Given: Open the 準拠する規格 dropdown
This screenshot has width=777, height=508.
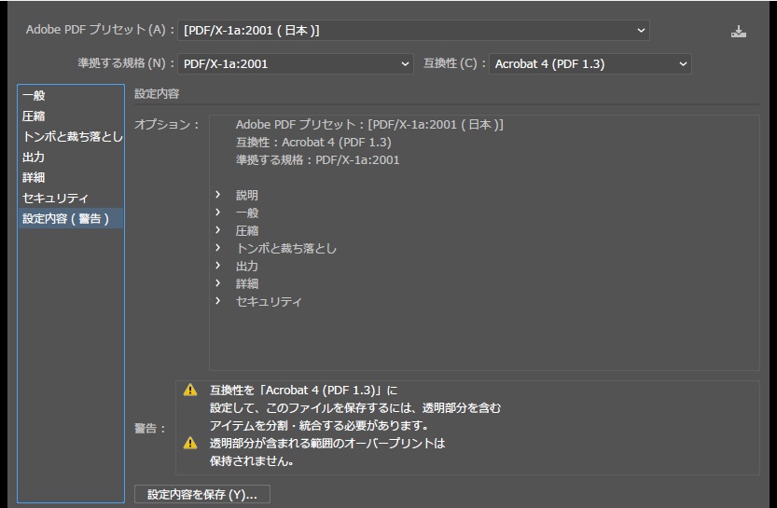Looking at the screenshot, I should [296, 64].
